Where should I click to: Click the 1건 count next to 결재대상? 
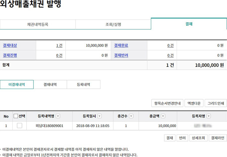tap(59, 45)
